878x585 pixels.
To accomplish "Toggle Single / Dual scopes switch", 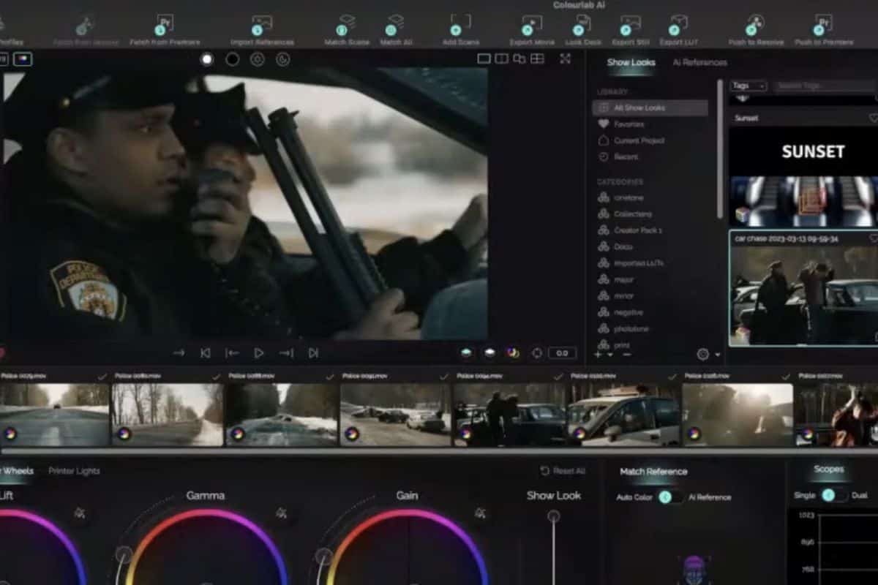I will (833, 495).
